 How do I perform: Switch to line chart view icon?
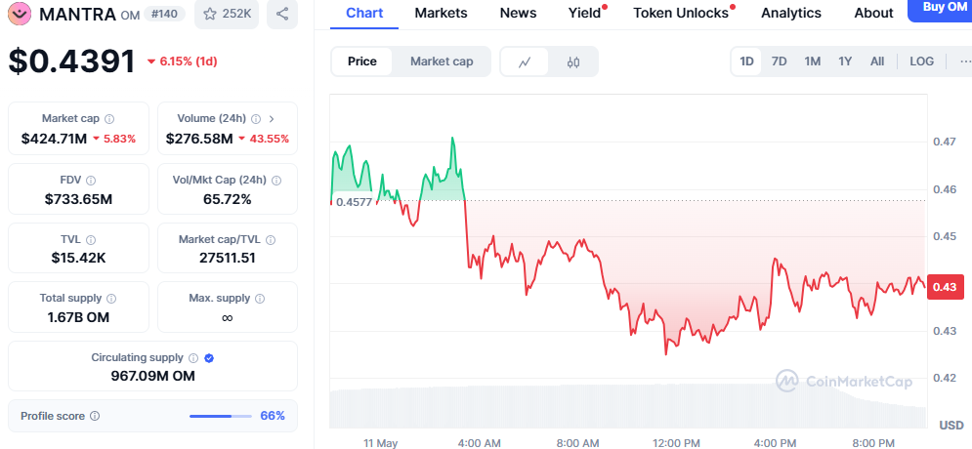click(x=525, y=61)
